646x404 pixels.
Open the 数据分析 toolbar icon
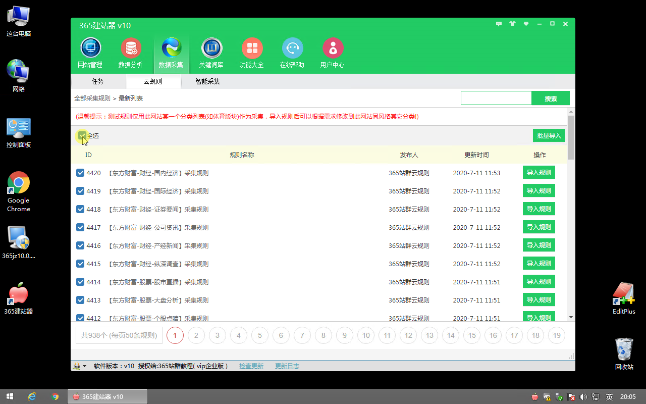pyautogui.click(x=131, y=53)
